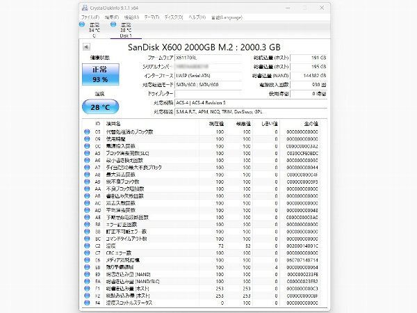Open the ディスク(D) menu
This screenshot has width=417, height=313.
[174, 17]
